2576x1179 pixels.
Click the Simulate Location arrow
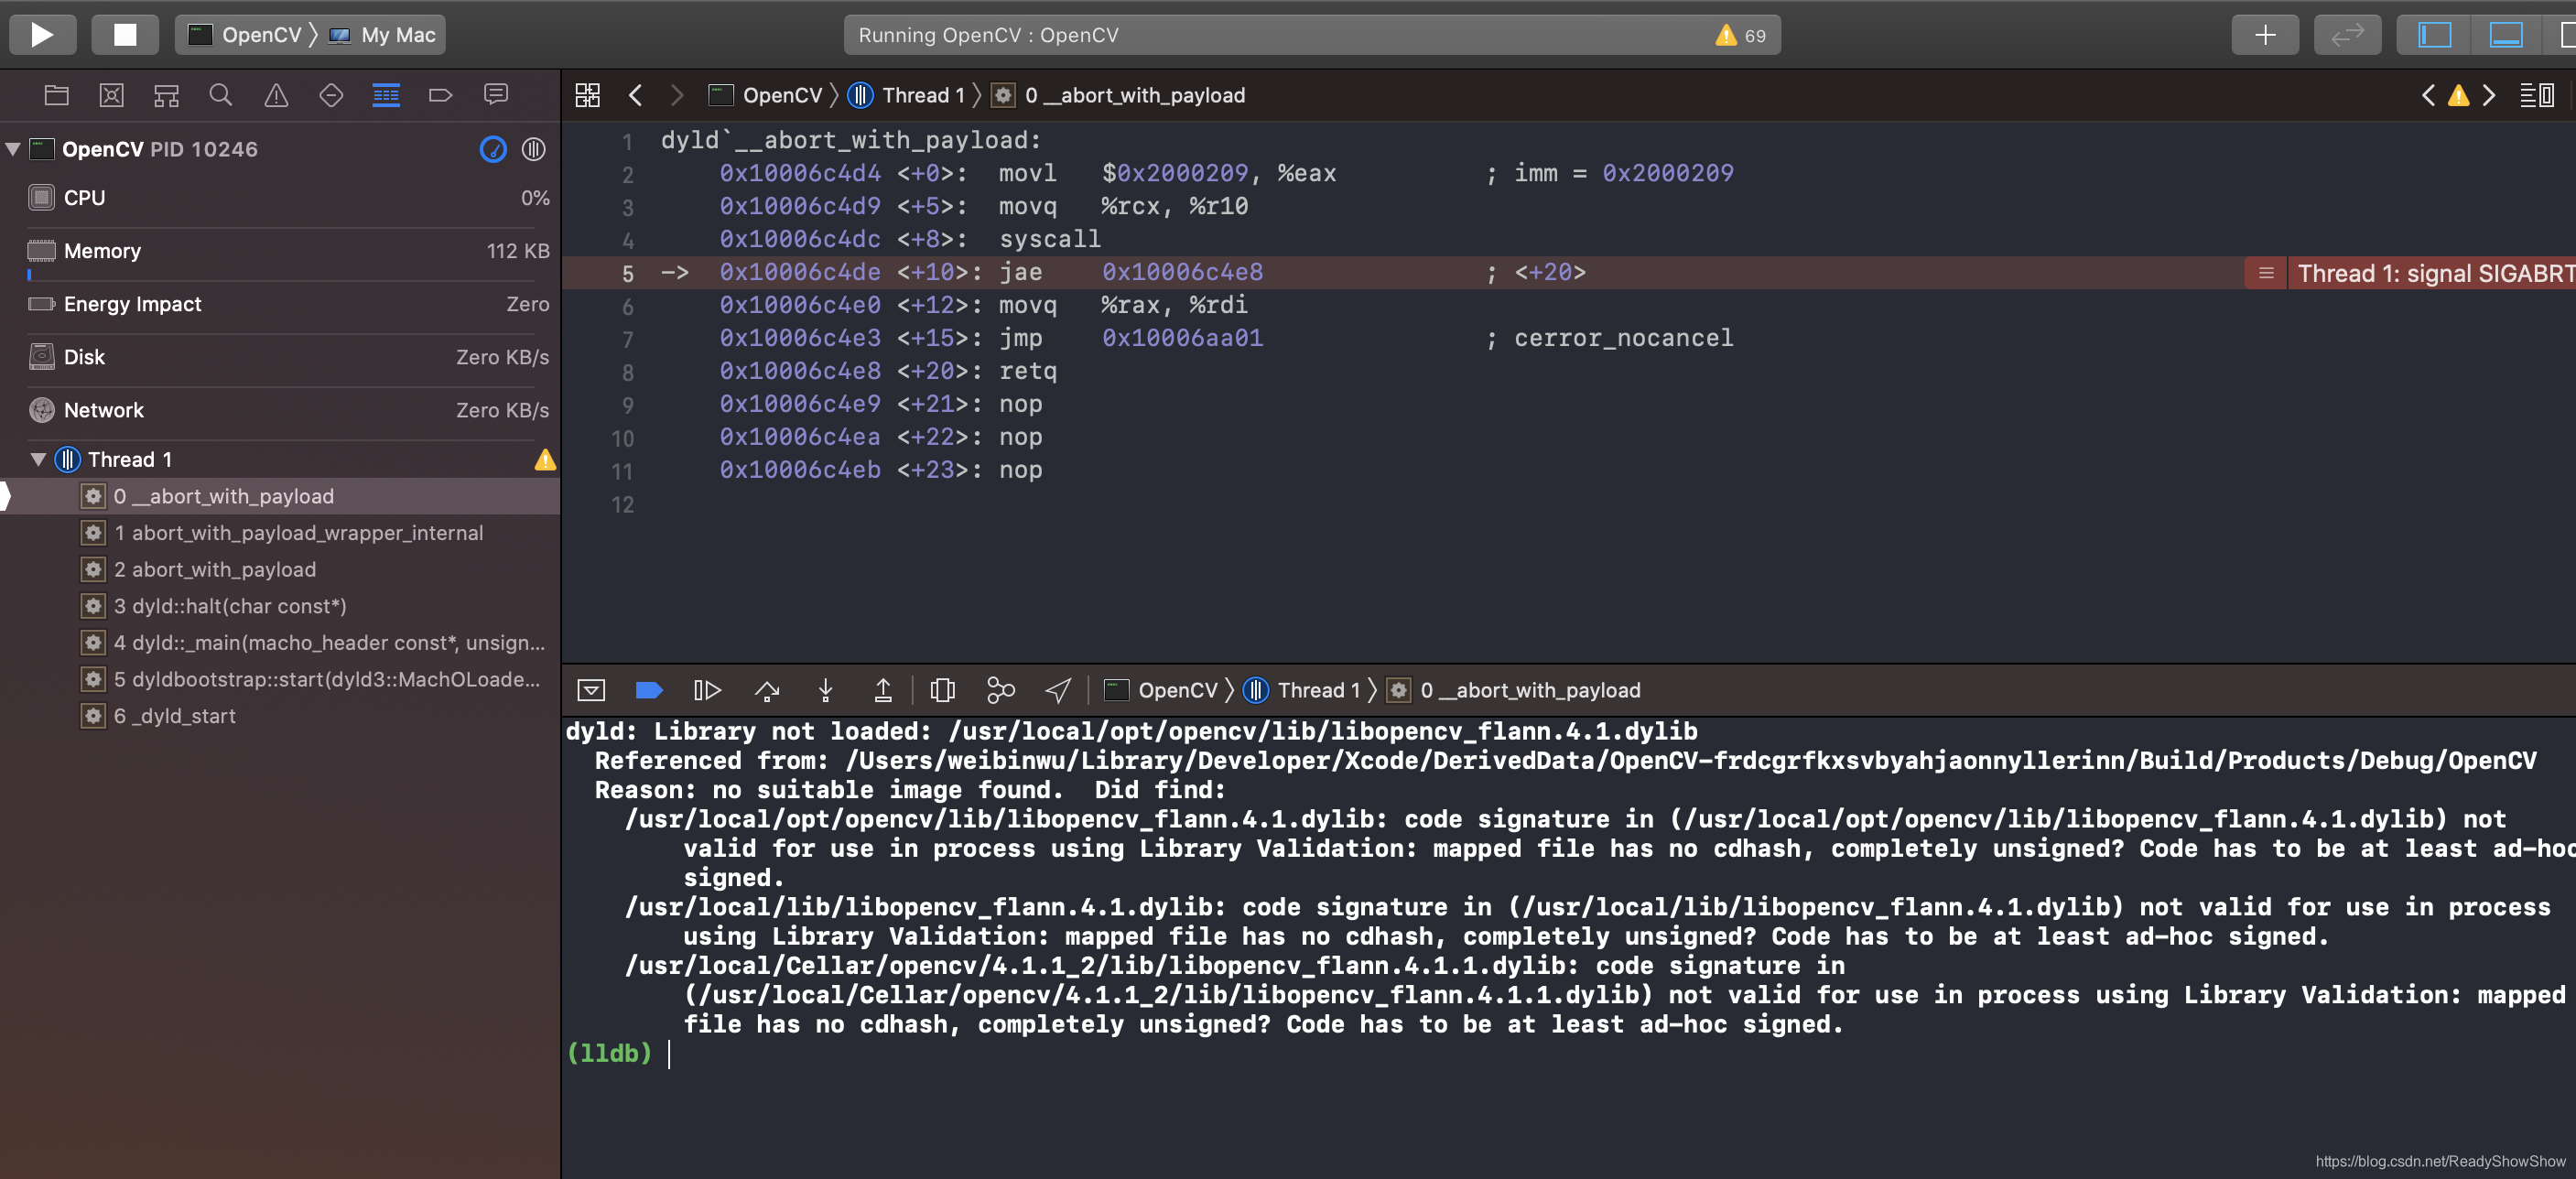point(1058,690)
